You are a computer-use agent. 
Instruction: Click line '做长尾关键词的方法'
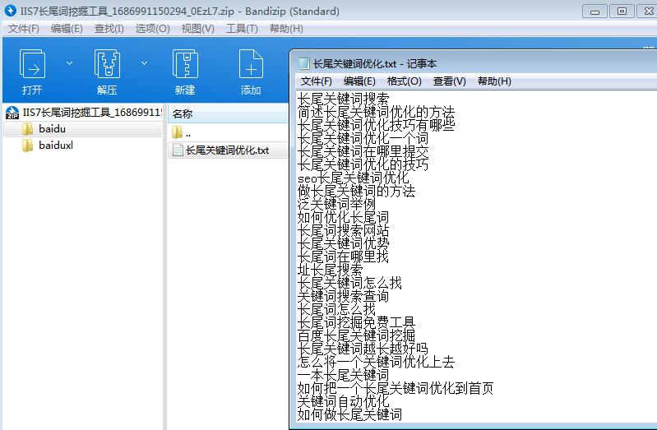pyautogui.click(x=356, y=191)
